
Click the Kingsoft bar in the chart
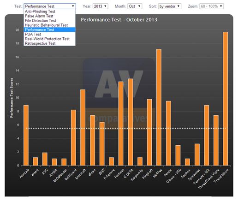[x=149, y=132]
